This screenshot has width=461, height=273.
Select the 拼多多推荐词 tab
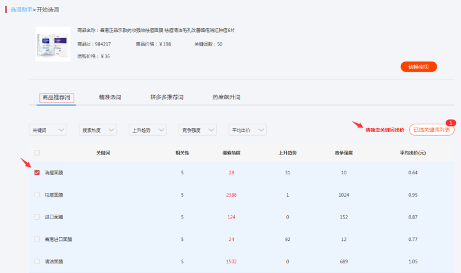pyautogui.click(x=166, y=97)
